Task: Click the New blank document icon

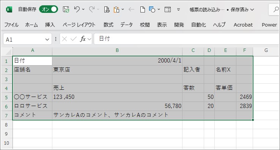Action: 142,9
